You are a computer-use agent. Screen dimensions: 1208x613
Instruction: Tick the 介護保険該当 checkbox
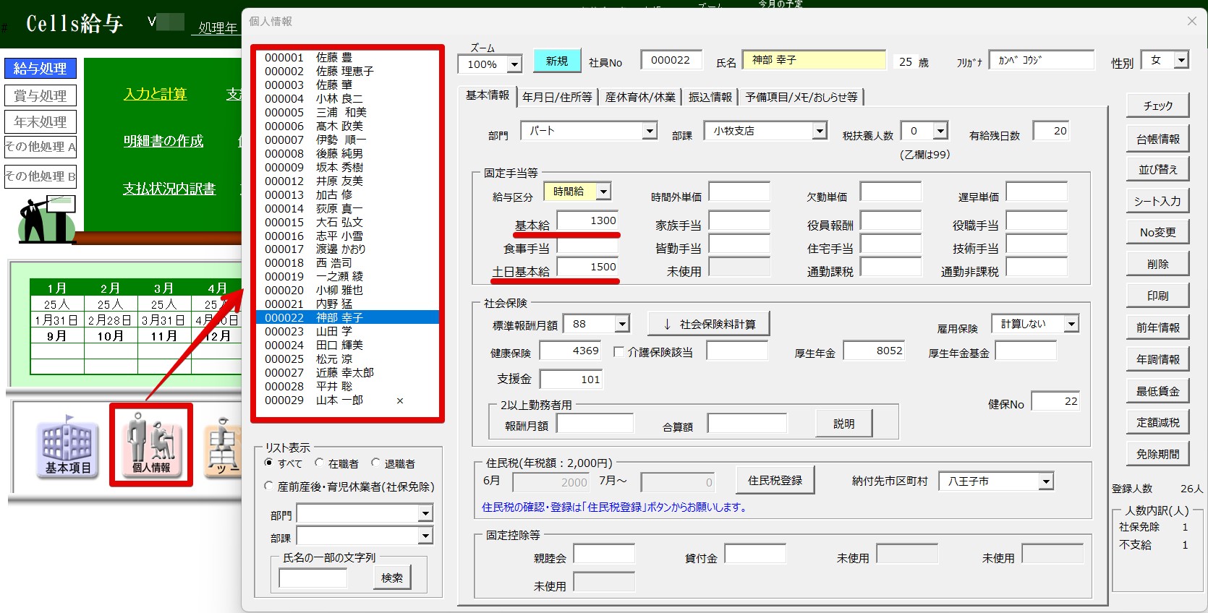[x=618, y=352]
